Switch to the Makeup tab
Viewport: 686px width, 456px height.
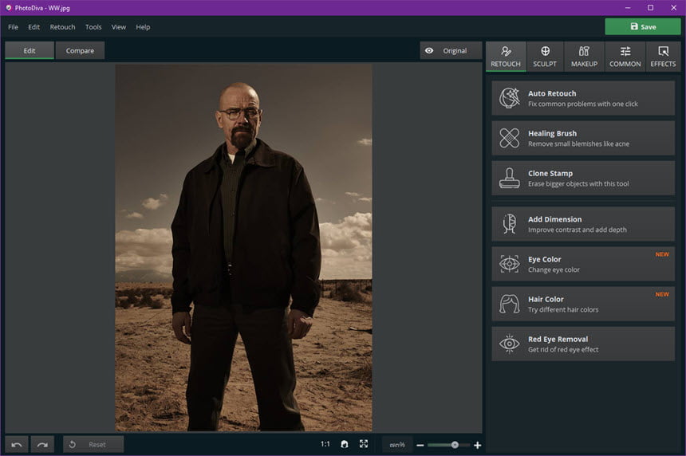(x=584, y=57)
